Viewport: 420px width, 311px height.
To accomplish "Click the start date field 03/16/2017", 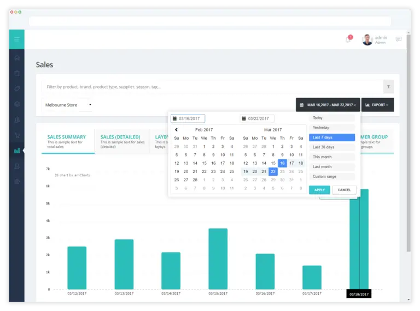I will (x=188, y=118).
